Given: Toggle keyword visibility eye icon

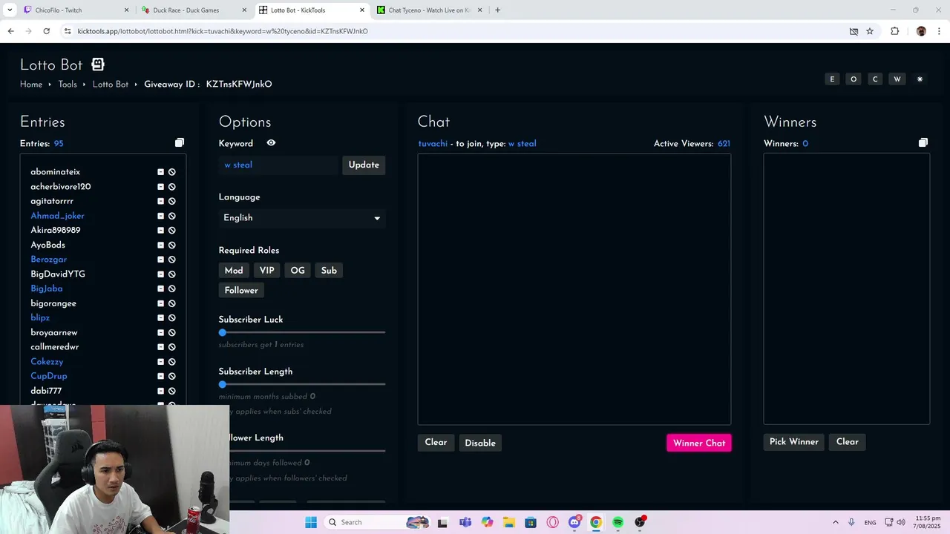Looking at the screenshot, I should tap(271, 143).
